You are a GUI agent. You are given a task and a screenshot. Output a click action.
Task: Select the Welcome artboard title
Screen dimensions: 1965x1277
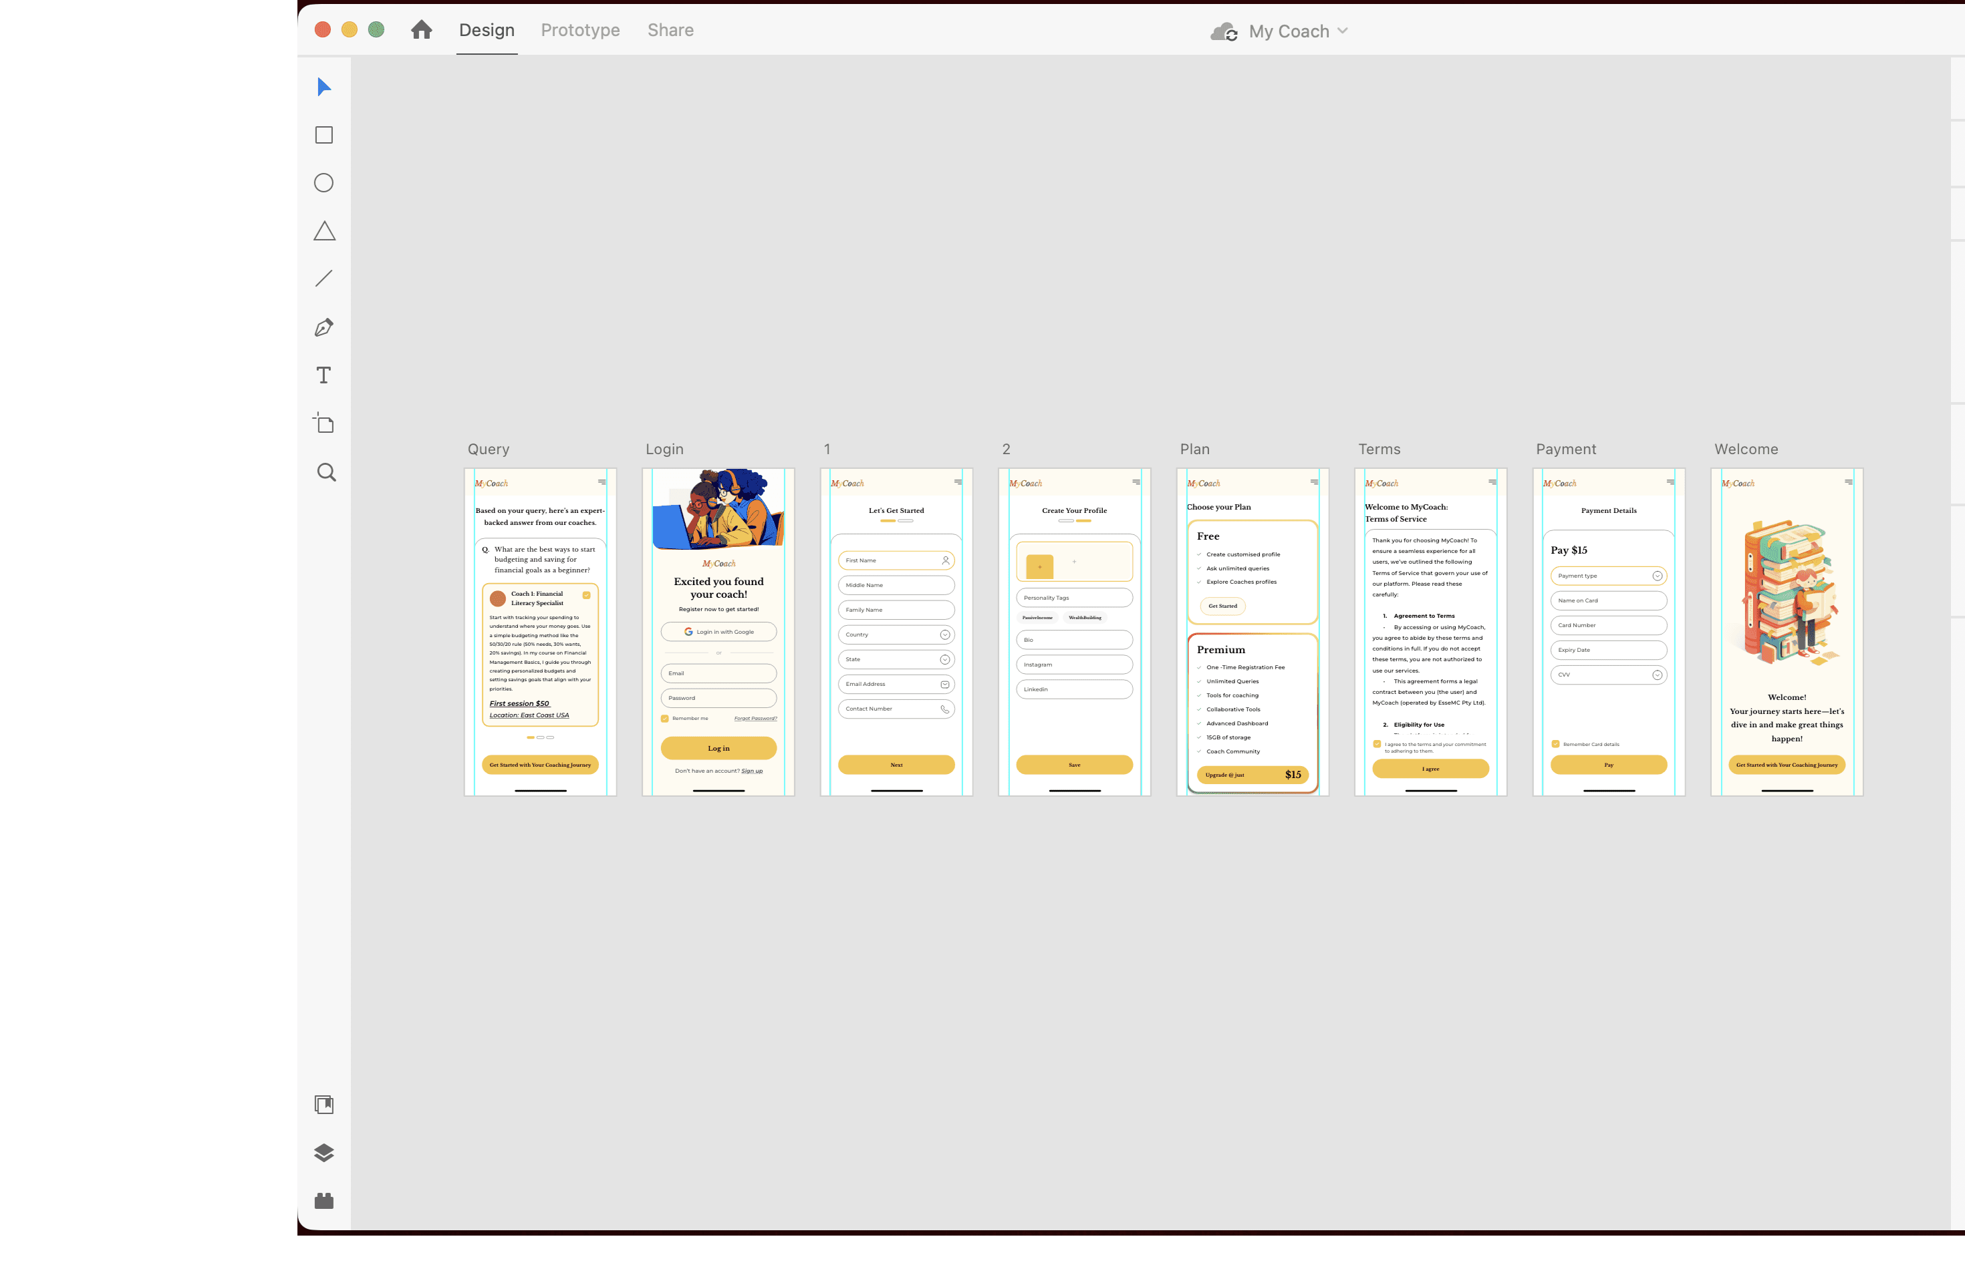[1745, 449]
